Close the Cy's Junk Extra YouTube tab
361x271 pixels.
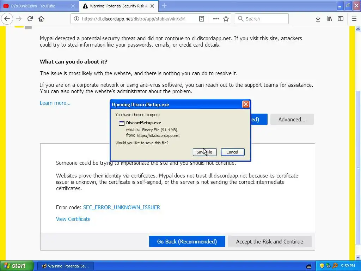point(73,6)
